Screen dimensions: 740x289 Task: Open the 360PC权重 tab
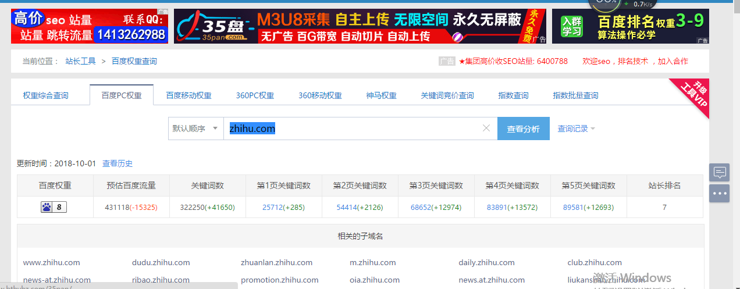(255, 95)
